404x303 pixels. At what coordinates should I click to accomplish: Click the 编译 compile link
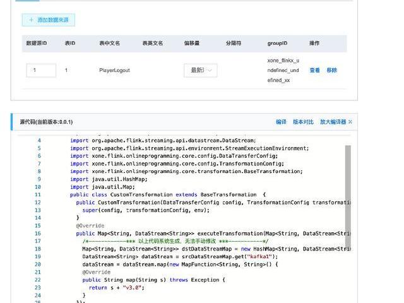tap(281, 122)
